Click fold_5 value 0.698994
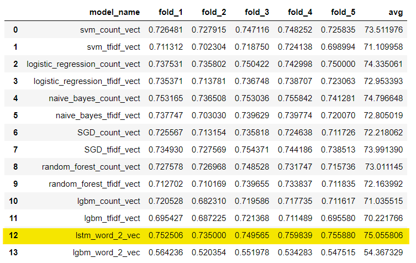416x263 pixels. coord(338,47)
